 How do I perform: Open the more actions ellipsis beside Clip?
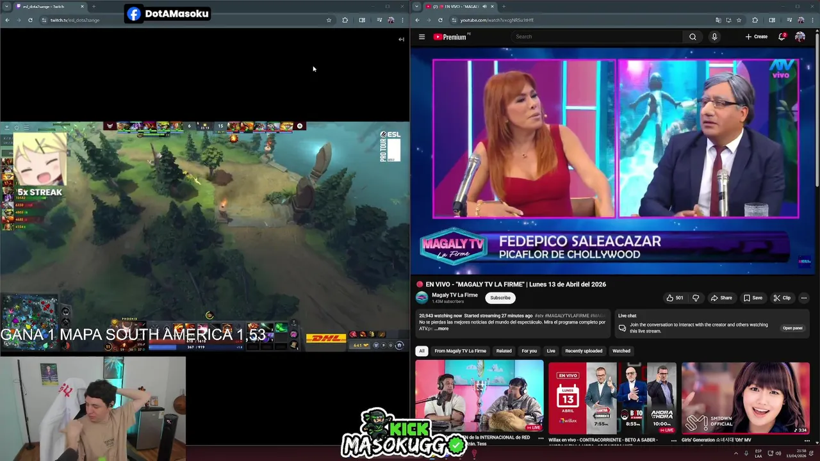coord(804,298)
